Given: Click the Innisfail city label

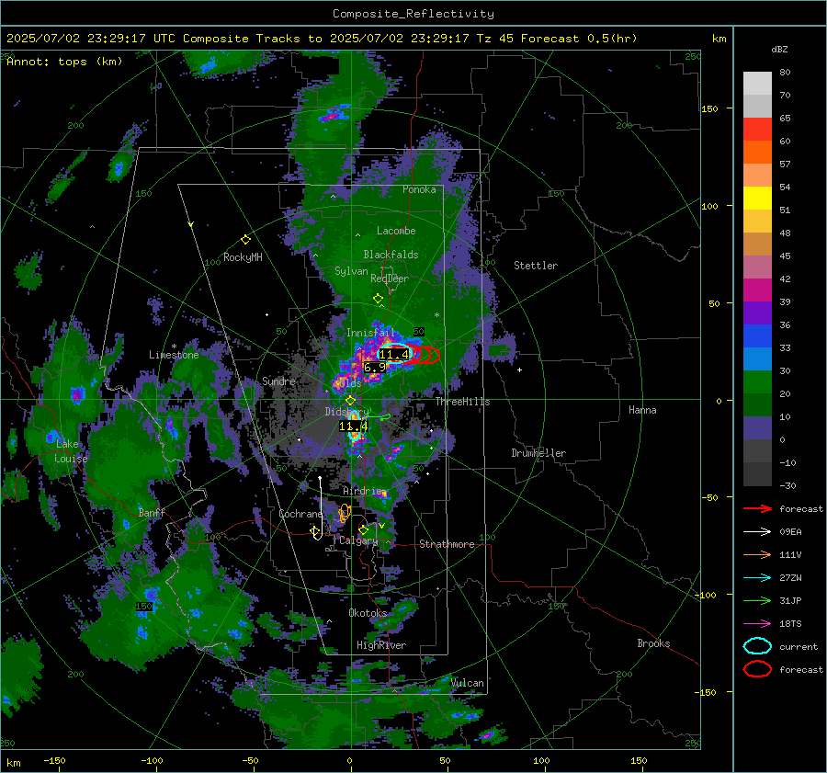Looking at the screenshot, I should [370, 333].
